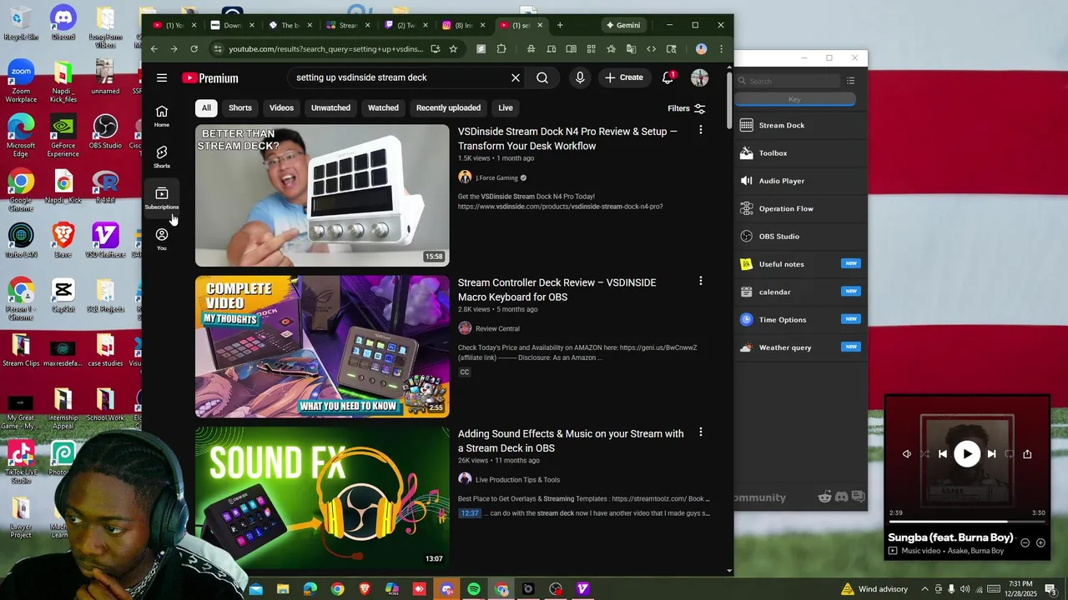Open options menu for VSDinside N4 Pro video
Screen dimensions: 1068x600
pyautogui.click(x=701, y=130)
